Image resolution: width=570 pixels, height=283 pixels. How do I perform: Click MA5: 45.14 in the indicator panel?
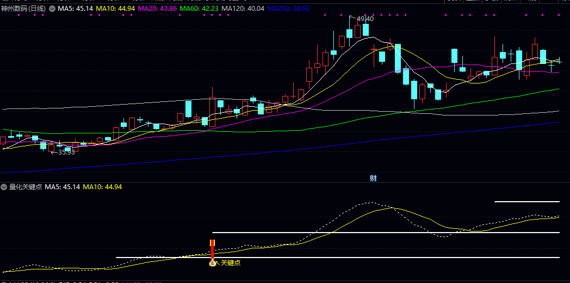click(63, 187)
